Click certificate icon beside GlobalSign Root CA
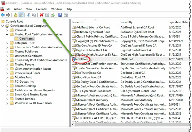 coord(74,77)
